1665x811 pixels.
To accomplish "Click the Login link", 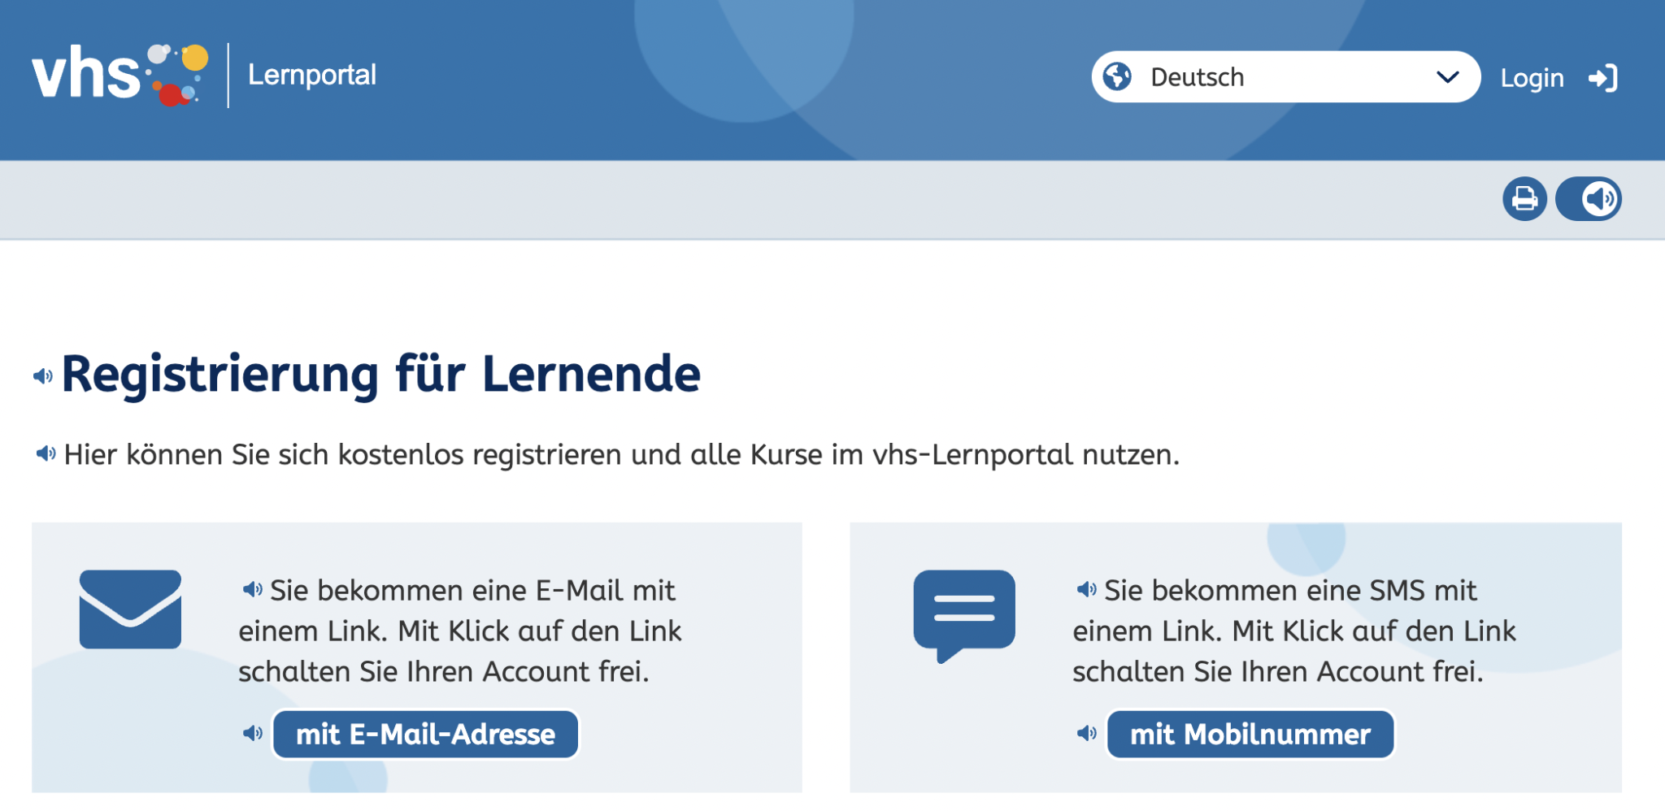I will [x=1532, y=78].
